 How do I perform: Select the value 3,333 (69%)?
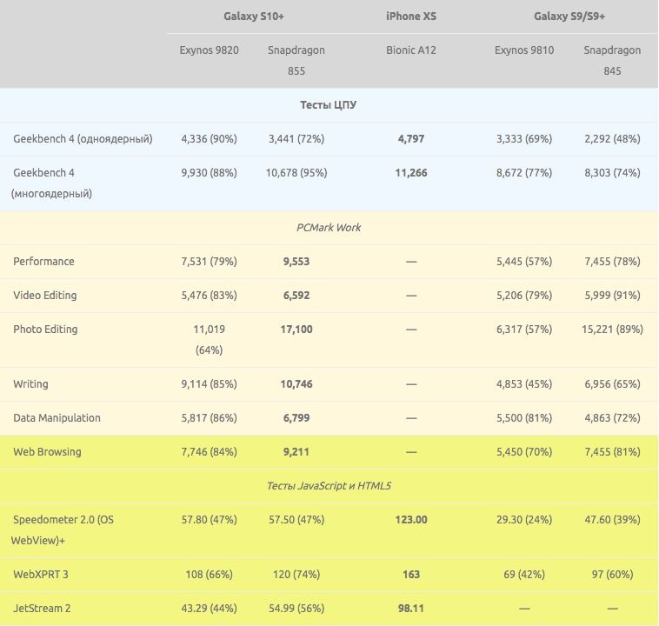524,139
